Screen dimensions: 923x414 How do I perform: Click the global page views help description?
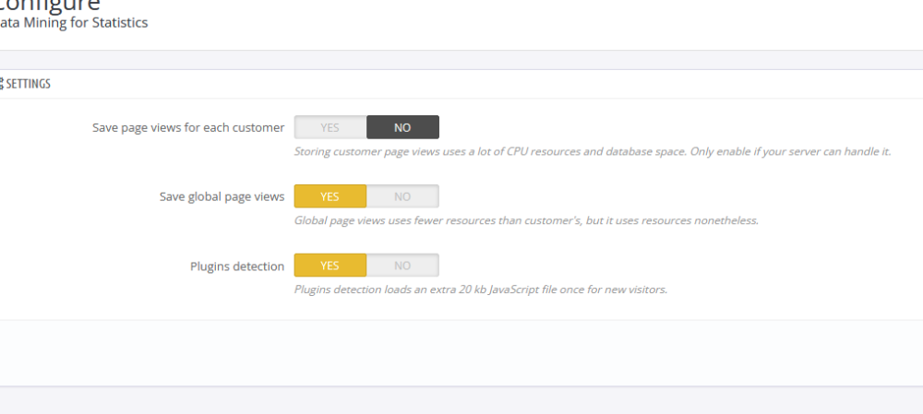[526, 220]
